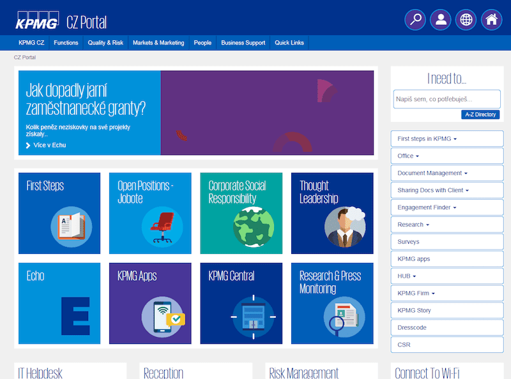Go to home via house icon

click(x=491, y=20)
